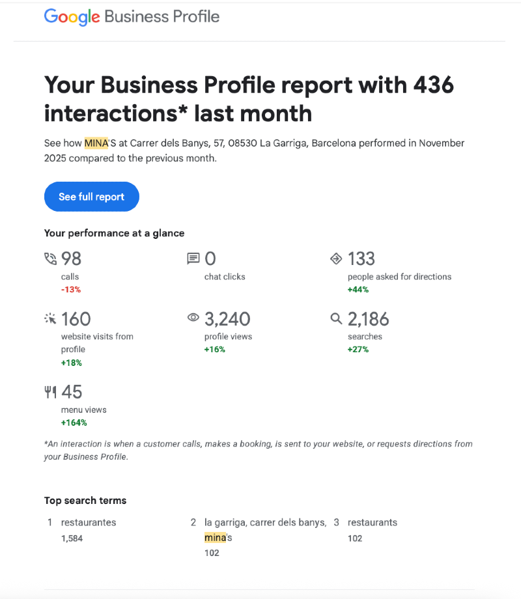Click the directions diamond arrow icon

click(x=336, y=259)
